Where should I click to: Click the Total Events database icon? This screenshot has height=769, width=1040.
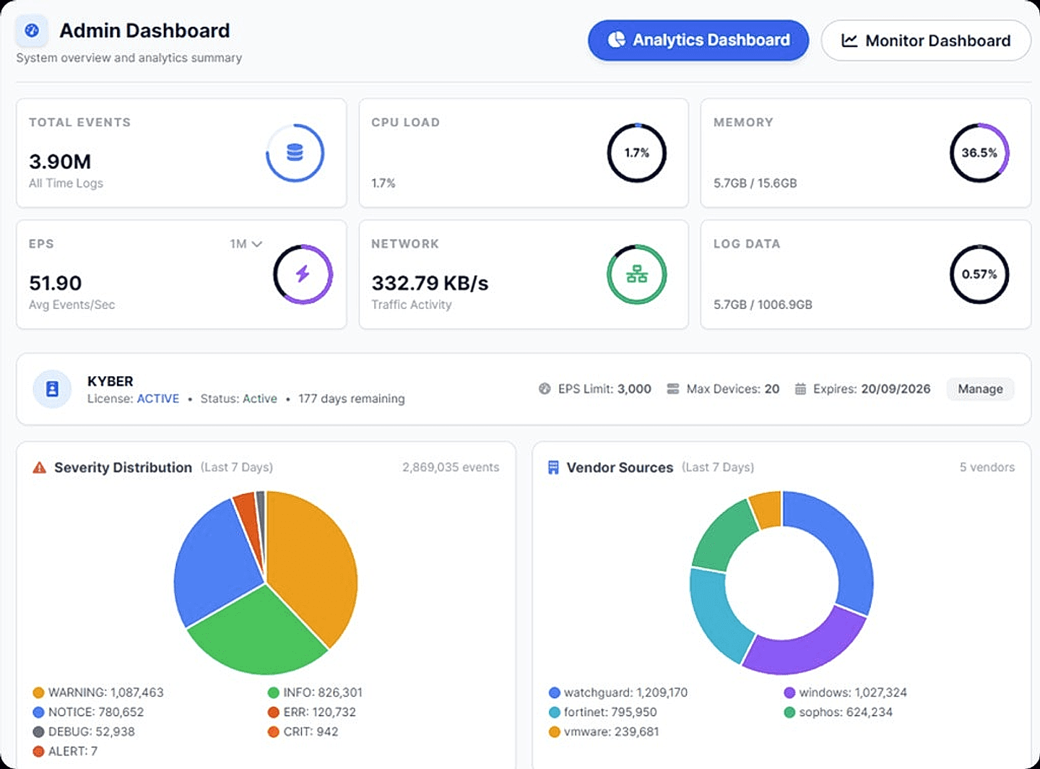pos(295,152)
